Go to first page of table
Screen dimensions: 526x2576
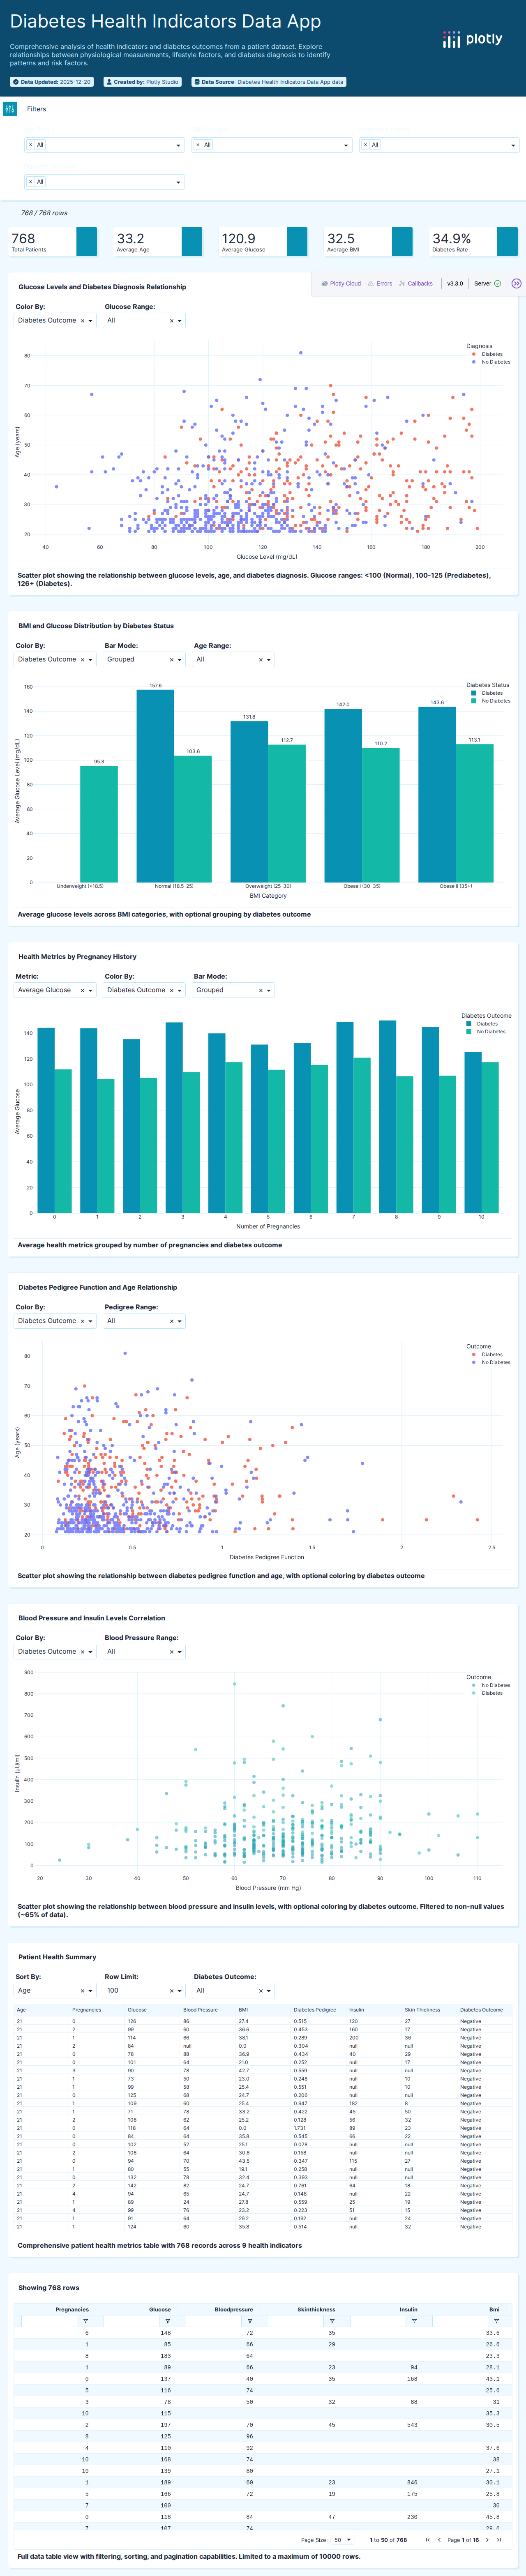click(x=428, y=2539)
